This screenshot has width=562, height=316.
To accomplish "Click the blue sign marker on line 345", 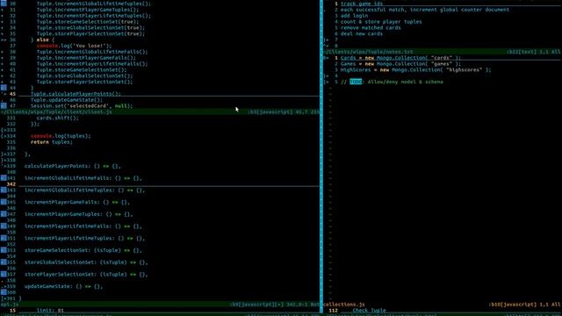I will (x=4, y=202).
